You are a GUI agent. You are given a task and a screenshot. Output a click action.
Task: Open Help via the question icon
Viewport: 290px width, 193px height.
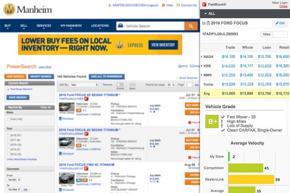coord(163,5)
